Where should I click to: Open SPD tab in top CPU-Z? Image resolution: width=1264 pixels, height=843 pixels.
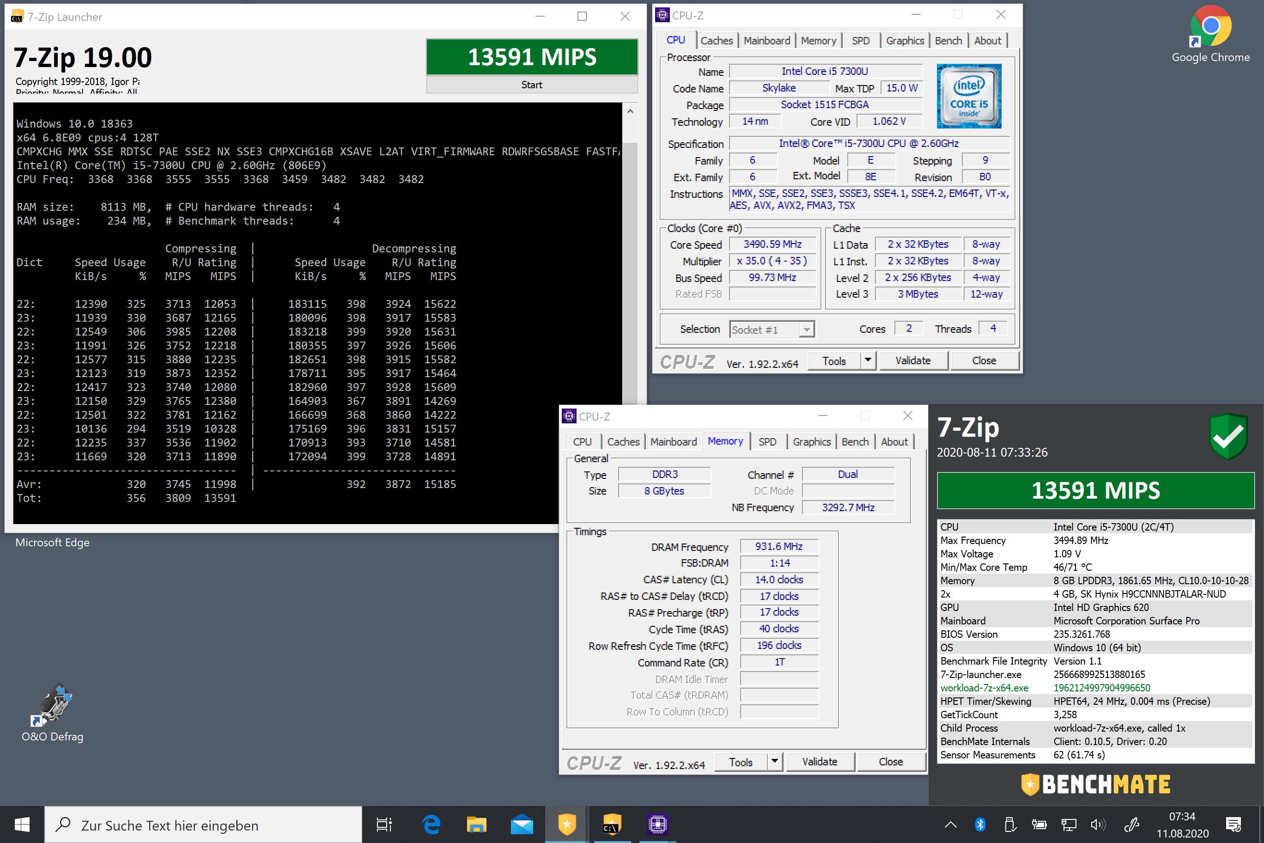pyautogui.click(x=860, y=40)
